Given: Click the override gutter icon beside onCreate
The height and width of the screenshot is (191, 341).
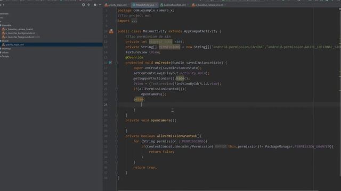Looking at the screenshot, I should point(110,63).
